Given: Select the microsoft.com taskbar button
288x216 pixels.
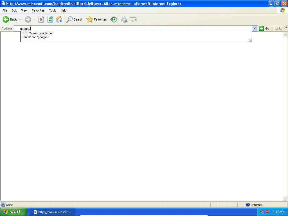Looking at the screenshot, I should coord(52,212).
